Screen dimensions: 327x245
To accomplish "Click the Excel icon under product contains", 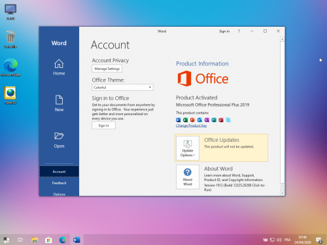I will pyautogui.click(x=185, y=120).
